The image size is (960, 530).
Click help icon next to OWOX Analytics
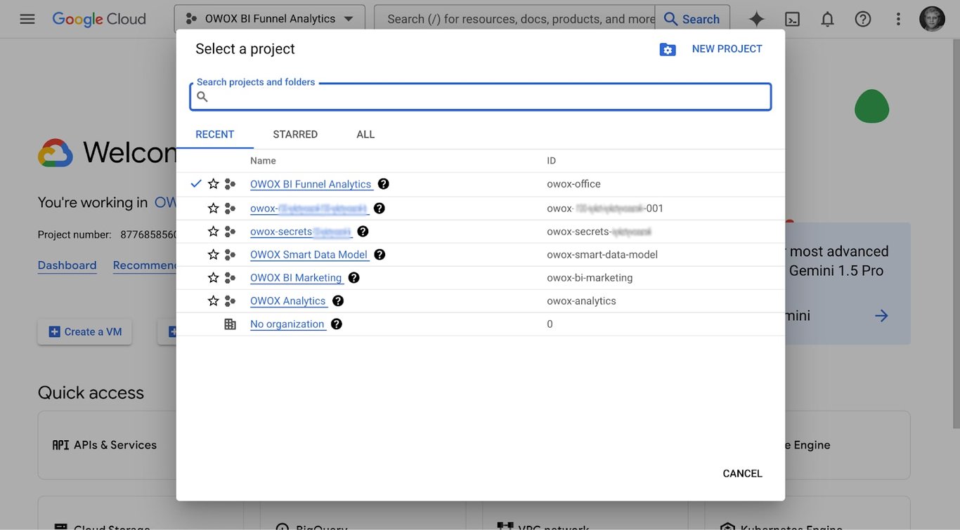tap(338, 300)
